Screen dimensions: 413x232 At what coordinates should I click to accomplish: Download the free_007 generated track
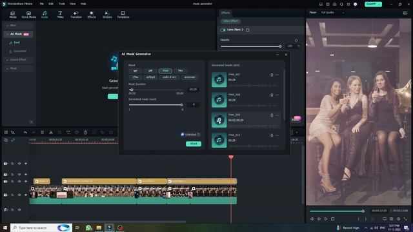[x=272, y=75]
